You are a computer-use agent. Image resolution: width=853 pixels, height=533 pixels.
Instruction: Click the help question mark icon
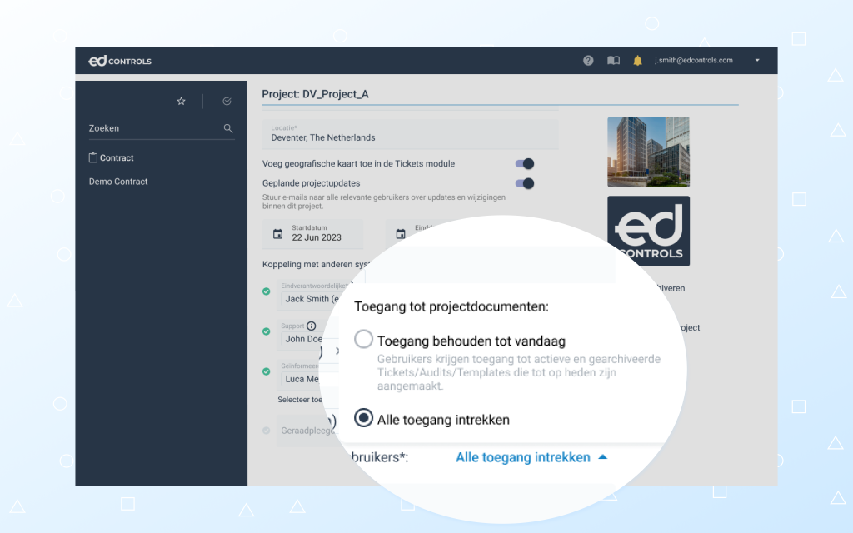pos(588,61)
